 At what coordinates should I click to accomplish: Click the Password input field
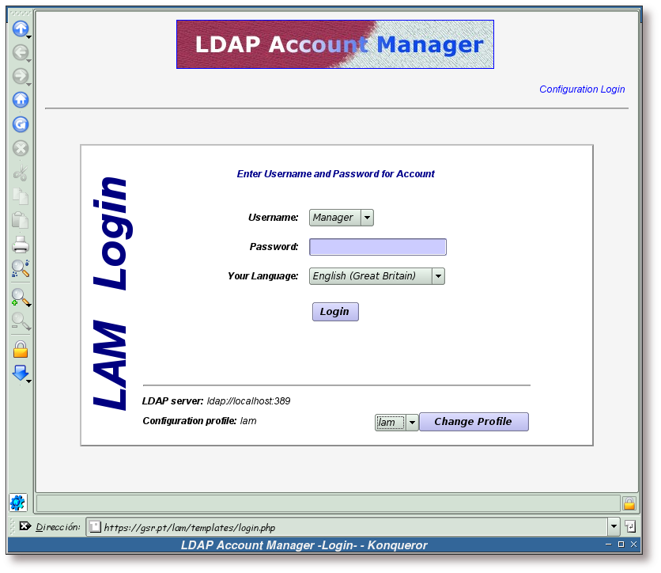click(x=378, y=247)
